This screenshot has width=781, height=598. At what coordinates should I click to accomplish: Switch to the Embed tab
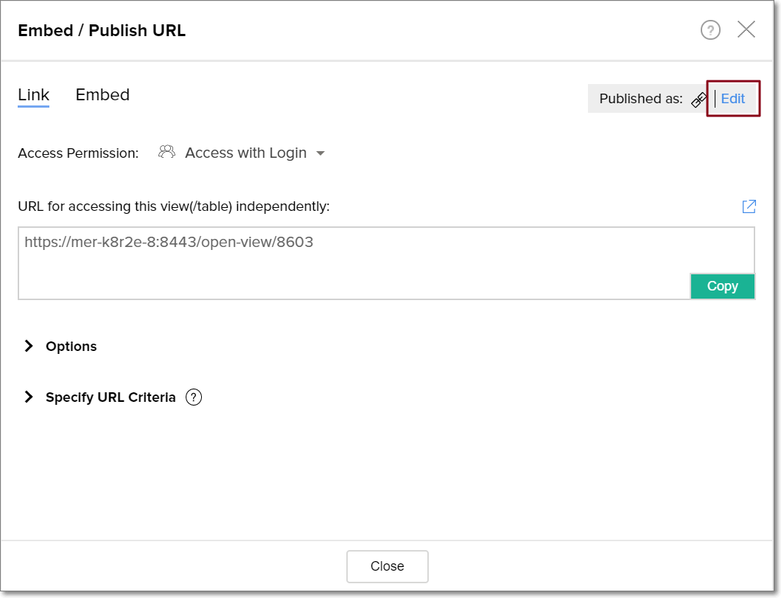[x=102, y=95]
